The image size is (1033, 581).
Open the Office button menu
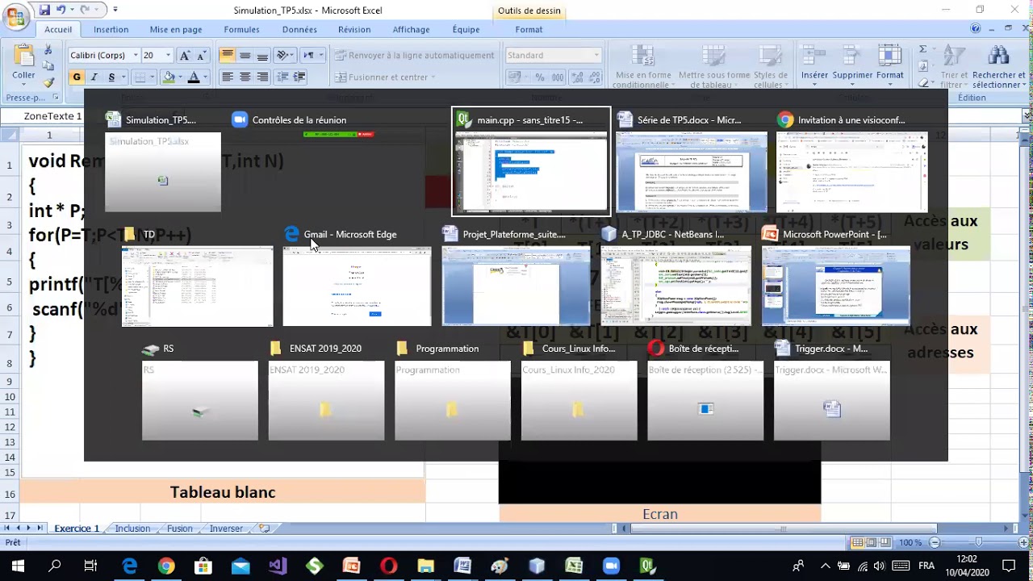pos(15,15)
